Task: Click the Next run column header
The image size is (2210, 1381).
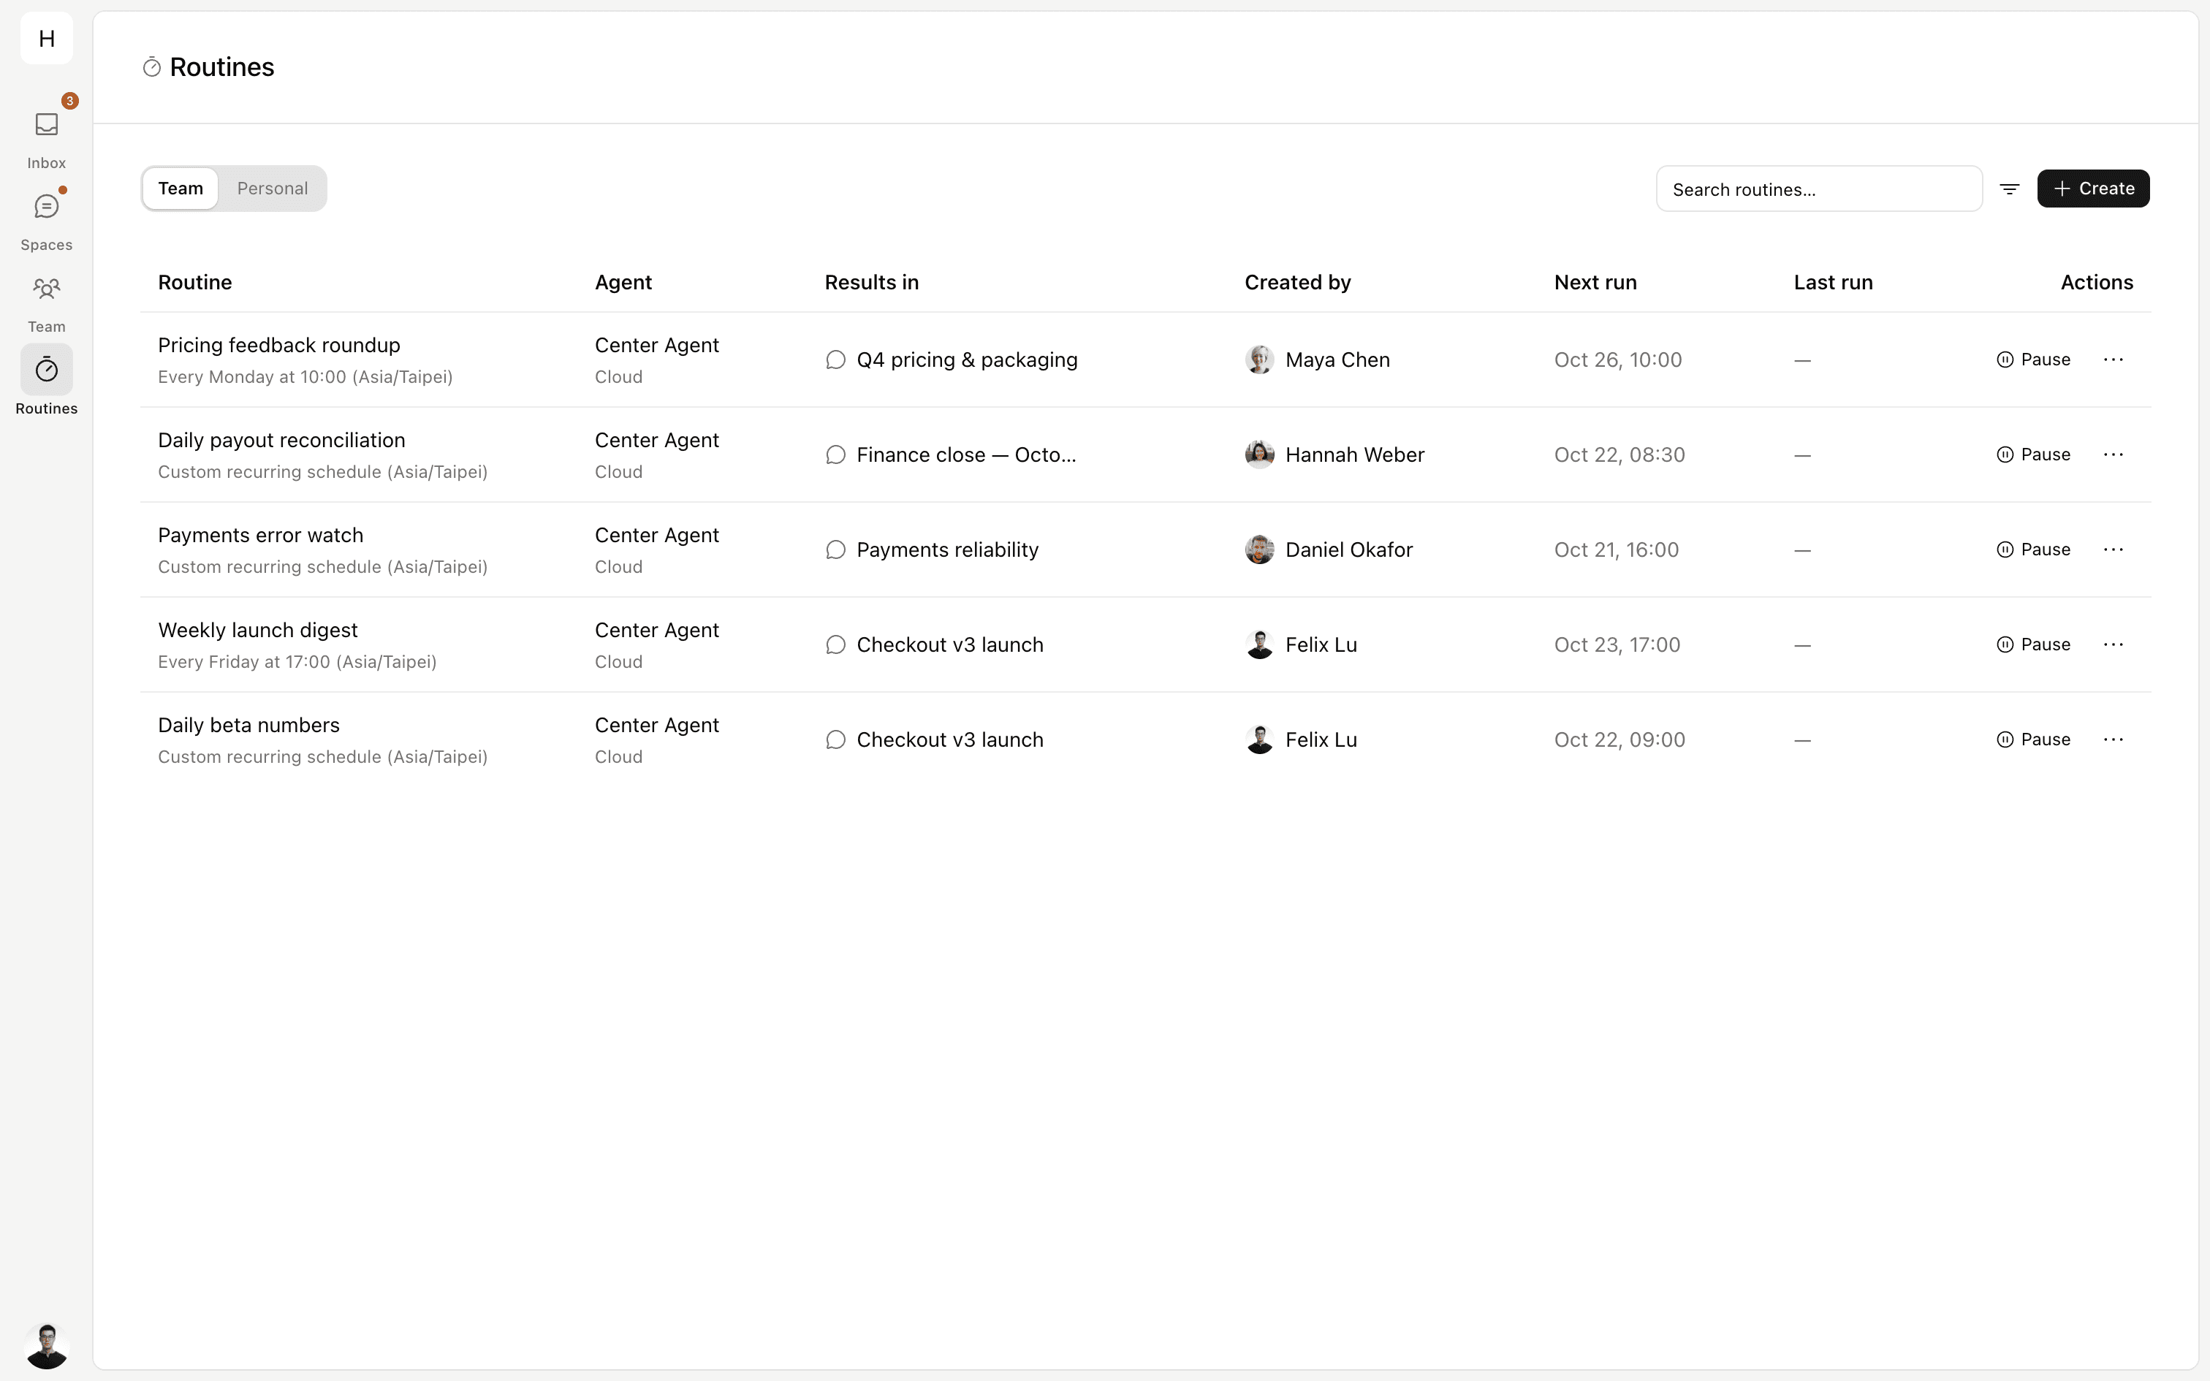Action: click(1595, 282)
